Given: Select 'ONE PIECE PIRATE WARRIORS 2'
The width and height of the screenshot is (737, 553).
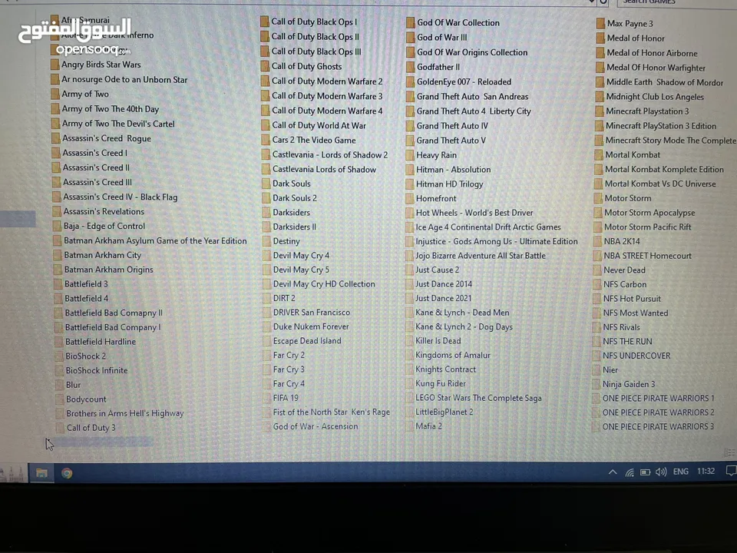Looking at the screenshot, I should 658,412.
